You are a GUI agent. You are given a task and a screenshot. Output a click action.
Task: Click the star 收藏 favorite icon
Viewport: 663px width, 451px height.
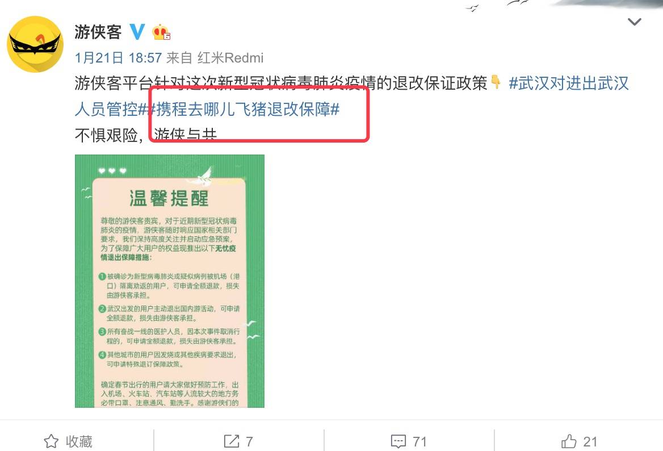click(51, 441)
